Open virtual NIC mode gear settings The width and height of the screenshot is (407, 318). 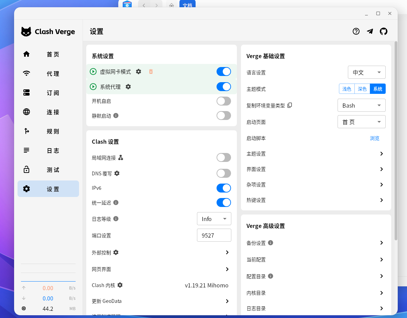pyautogui.click(x=139, y=72)
